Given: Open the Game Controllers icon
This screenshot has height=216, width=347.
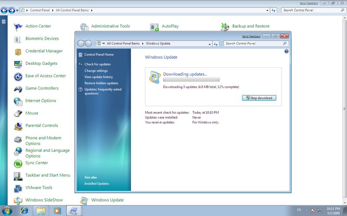Looking at the screenshot, I should pyautogui.click(x=18, y=89).
